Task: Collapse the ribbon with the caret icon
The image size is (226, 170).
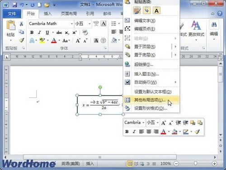Action: pos(212,14)
